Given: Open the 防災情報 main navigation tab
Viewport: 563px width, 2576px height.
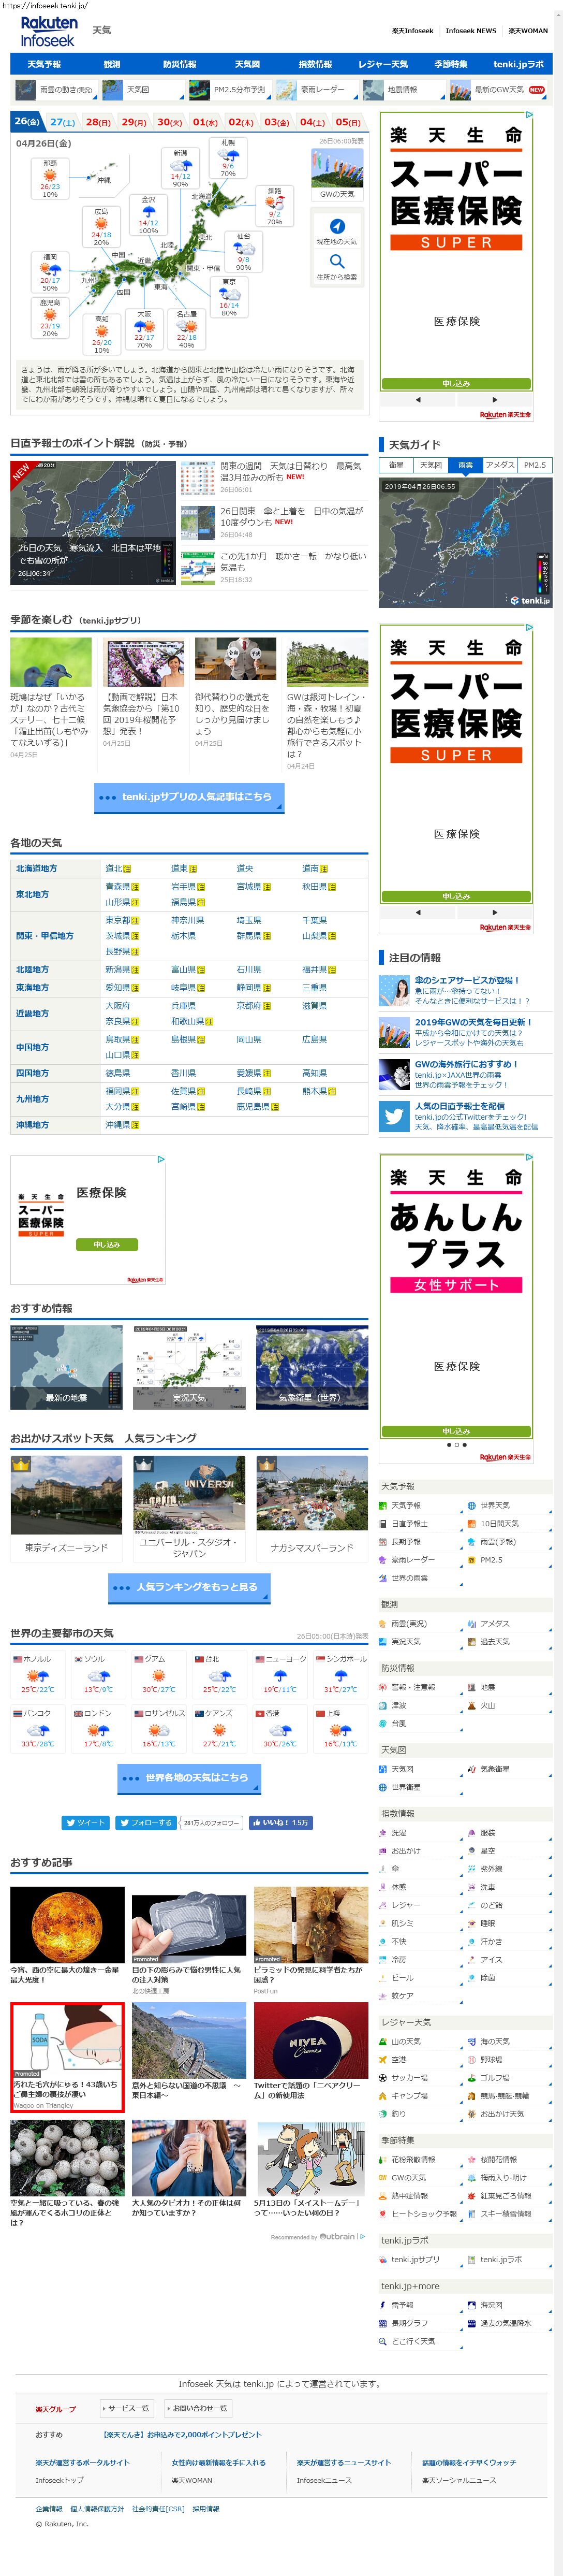Looking at the screenshot, I should [x=180, y=64].
